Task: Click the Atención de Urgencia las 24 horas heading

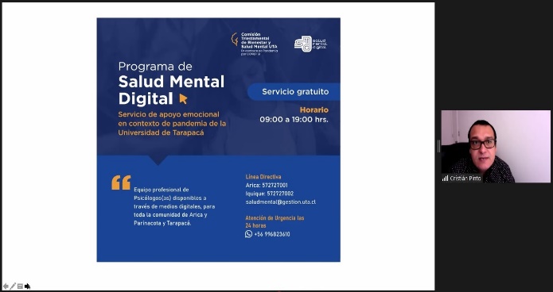Action: click(275, 222)
